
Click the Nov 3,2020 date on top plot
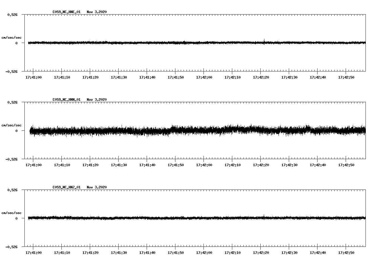coord(97,12)
